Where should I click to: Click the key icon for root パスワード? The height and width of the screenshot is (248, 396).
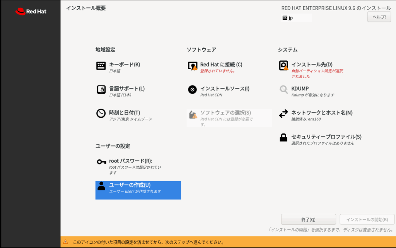click(x=101, y=162)
